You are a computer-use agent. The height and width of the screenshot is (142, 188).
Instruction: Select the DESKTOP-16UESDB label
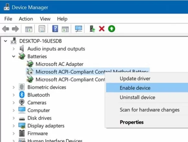coord(41,41)
